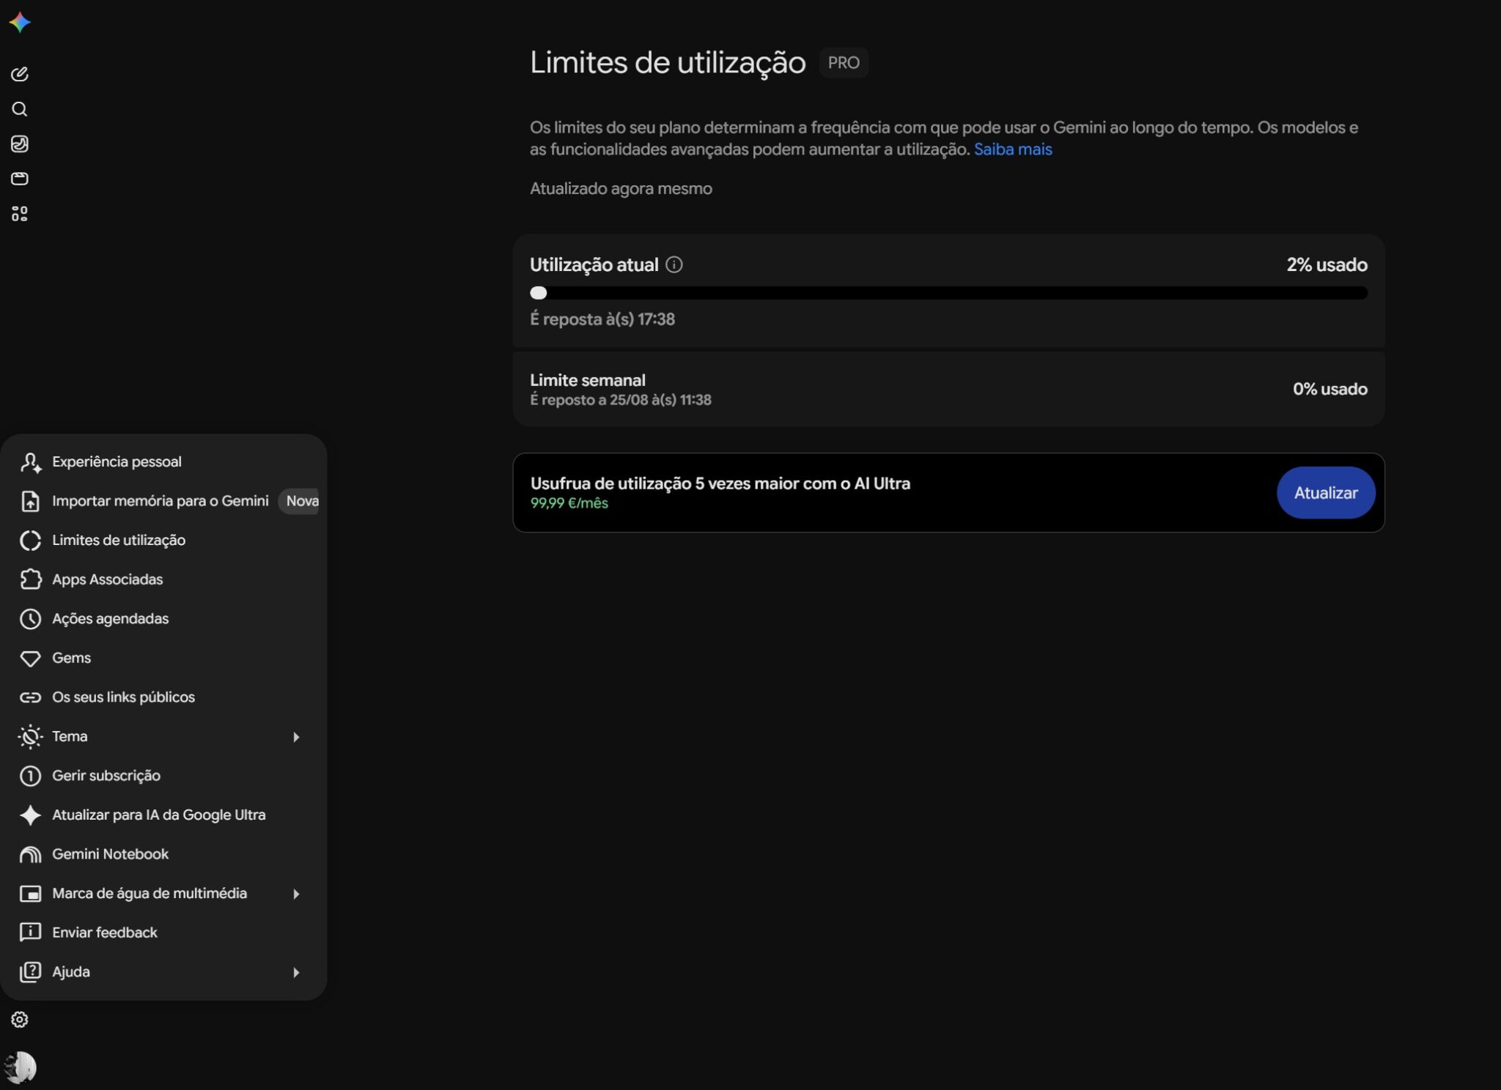Image resolution: width=1501 pixels, height=1090 pixels.
Task: Expand the Ajuda submenu arrow
Action: tap(296, 972)
